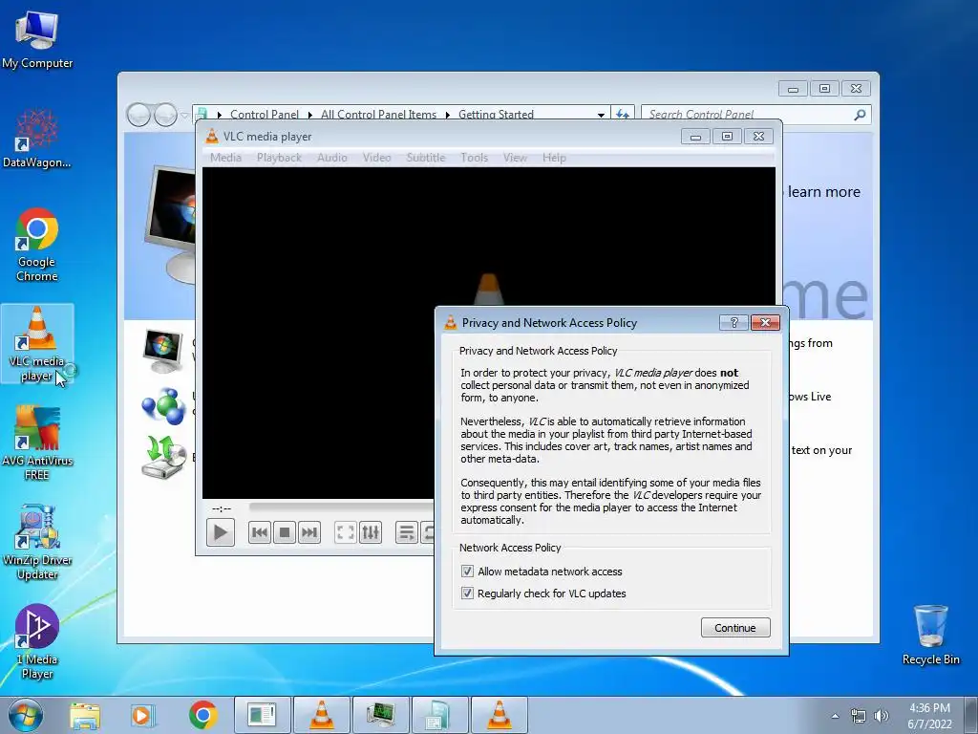The image size is (978, 734).
Task: Click the All Control Panel Items breadcrumb
Action: point(378,115)
